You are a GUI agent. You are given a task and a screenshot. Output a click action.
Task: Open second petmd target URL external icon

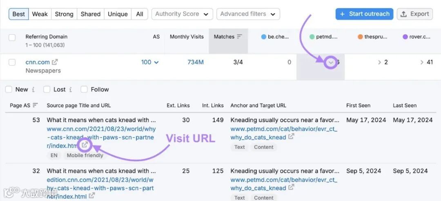[292, 187]
